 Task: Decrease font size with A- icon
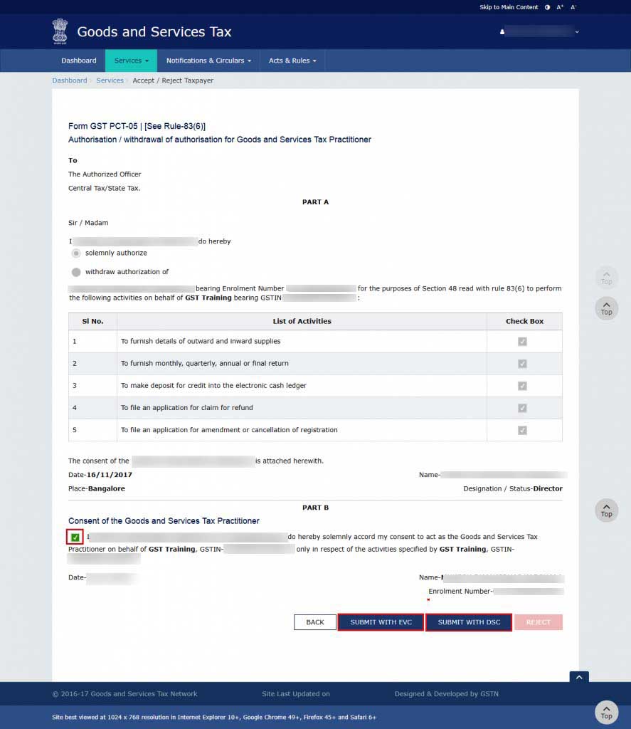tap(573, 7)
